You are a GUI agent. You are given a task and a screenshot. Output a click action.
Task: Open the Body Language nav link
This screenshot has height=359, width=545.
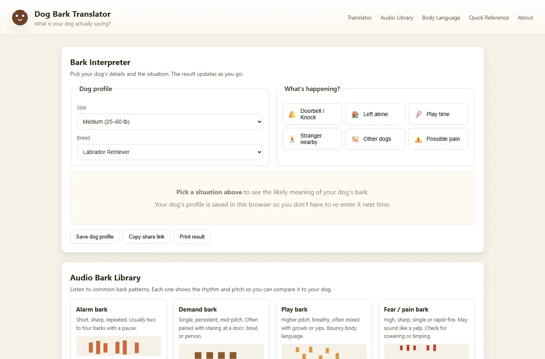[441, 18]
